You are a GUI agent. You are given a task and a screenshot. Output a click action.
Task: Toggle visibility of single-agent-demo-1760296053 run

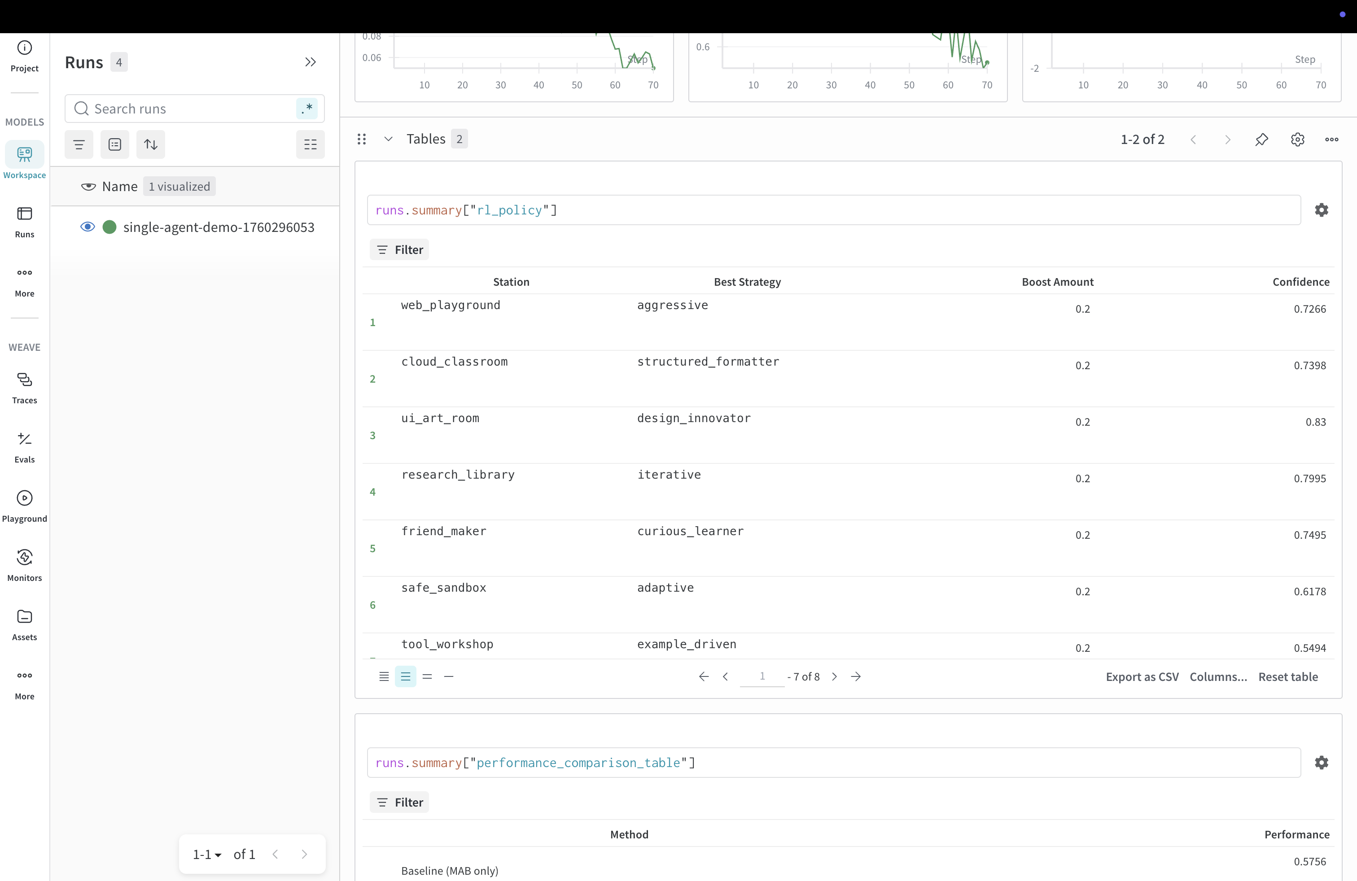click(x=87, y=227)
